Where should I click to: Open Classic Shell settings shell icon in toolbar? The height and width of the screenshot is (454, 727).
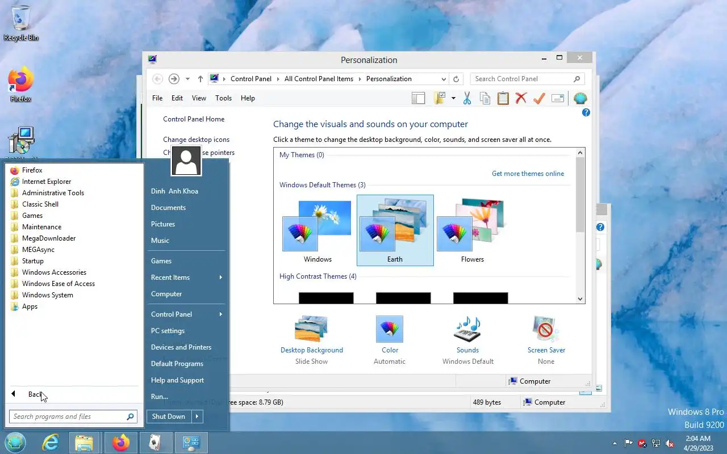[x=580, y=98]
